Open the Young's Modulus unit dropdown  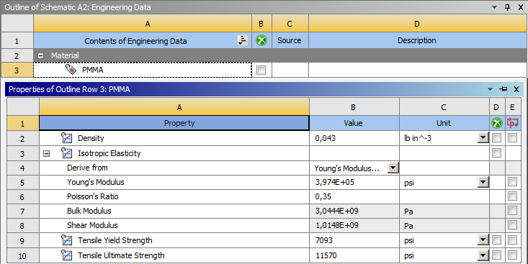point(483,182)
